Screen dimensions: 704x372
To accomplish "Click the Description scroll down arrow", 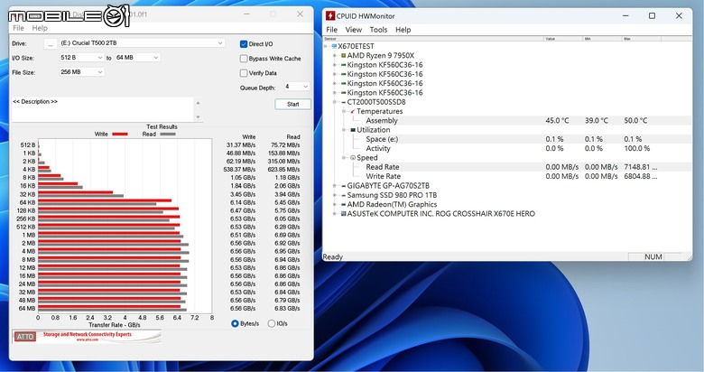I will tap(198, 116).
